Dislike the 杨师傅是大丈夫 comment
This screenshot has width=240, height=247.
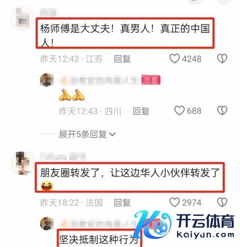[222, 58]
